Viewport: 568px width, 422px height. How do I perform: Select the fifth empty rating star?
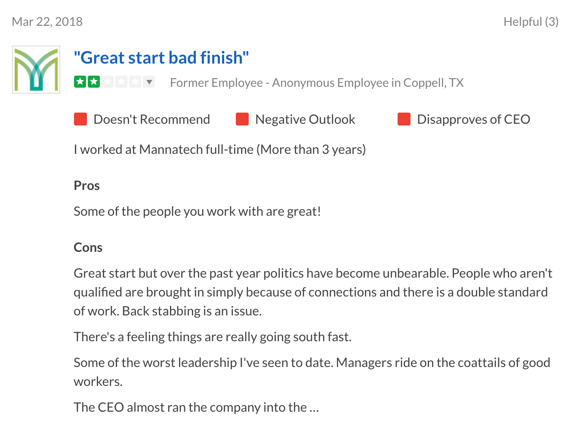coord(135,81)
